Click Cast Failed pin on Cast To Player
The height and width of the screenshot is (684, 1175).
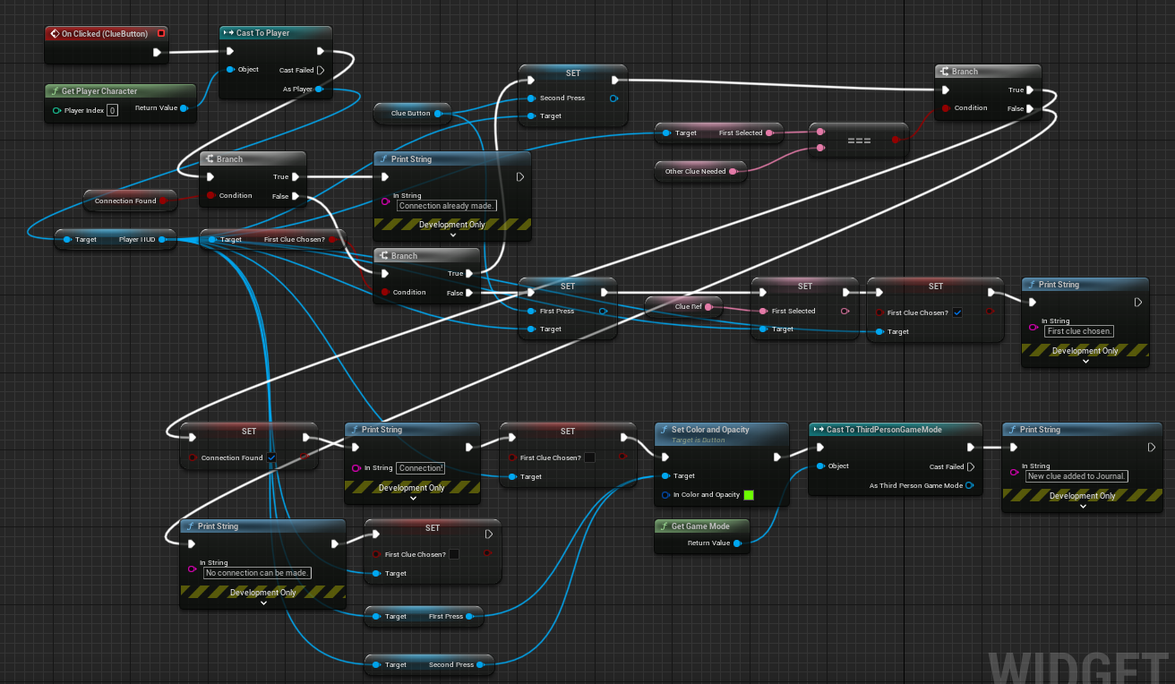point(320,70)
